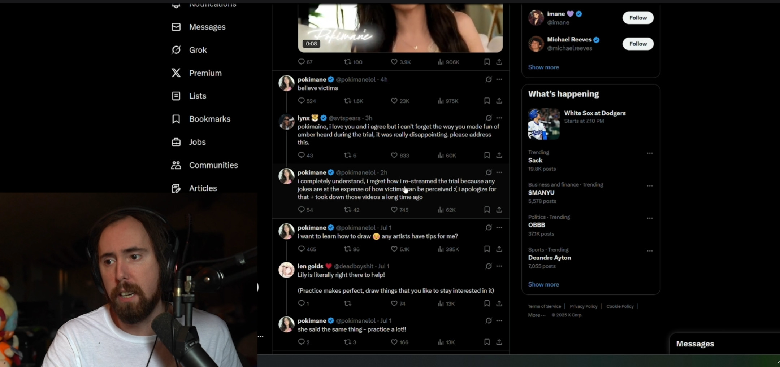Open more options on lynx's reply

point(499,118)
